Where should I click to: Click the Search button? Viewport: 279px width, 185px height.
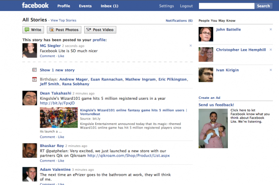(x=263, y=6)
